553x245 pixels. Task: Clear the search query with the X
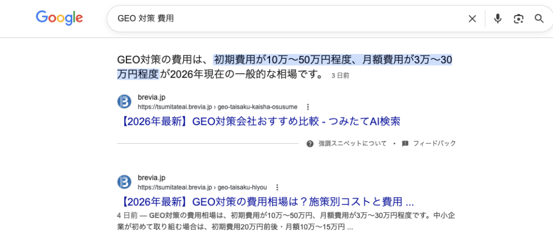coord(472,19)
